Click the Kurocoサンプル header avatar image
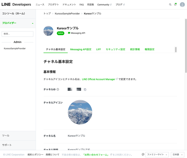 click(x=48, y=31)
